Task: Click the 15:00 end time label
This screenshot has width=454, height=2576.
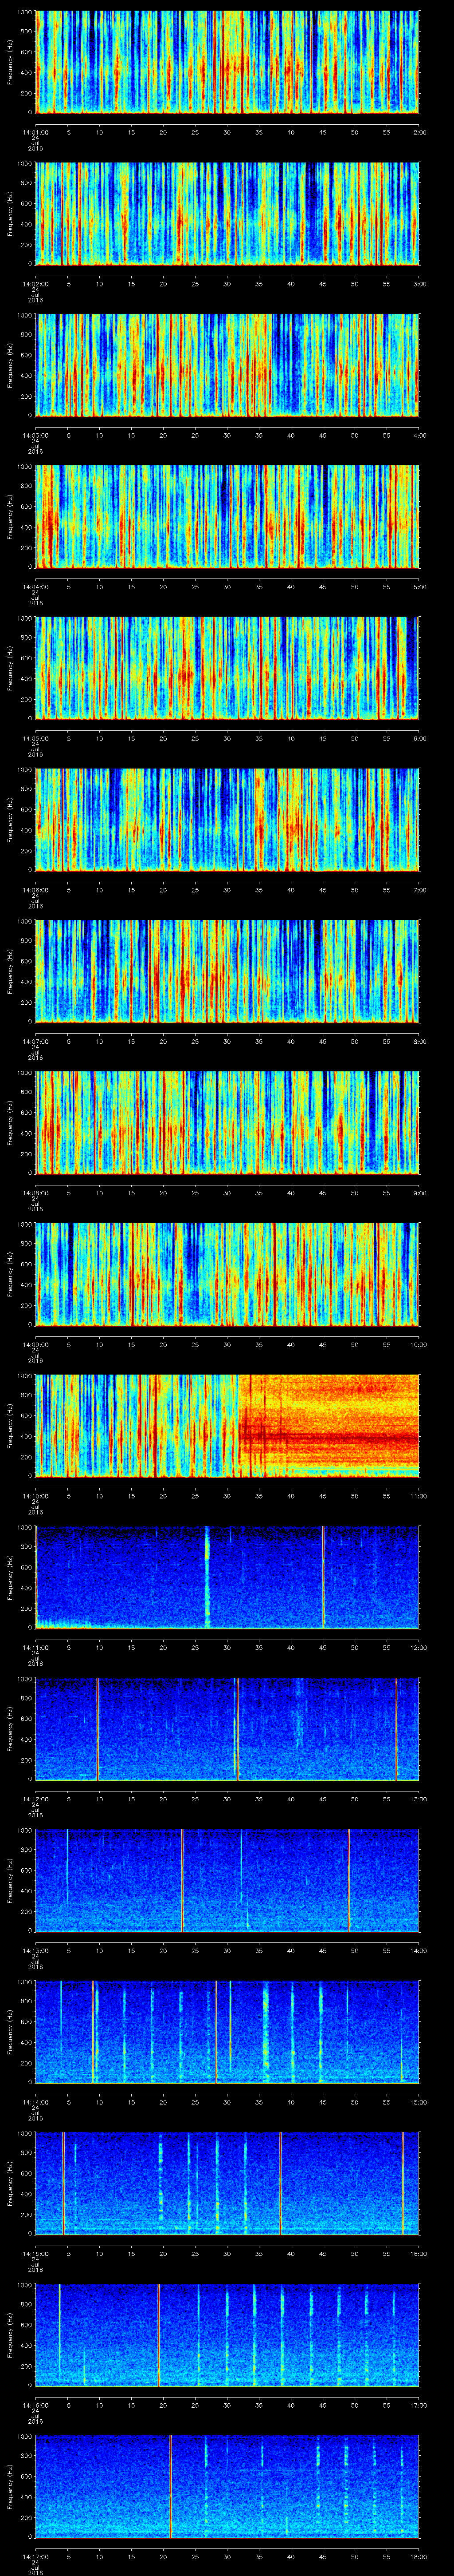Action: pyautogui.click(x=419, y=2101)
